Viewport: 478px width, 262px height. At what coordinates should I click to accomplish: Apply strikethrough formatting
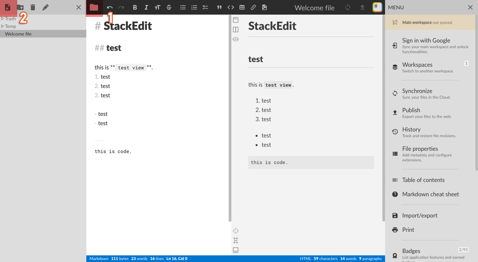[x=169, y=7]
